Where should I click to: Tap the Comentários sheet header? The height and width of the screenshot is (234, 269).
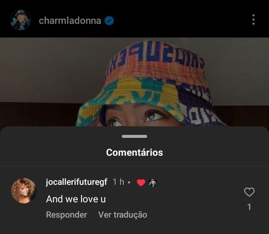click(x=134, y=152)
